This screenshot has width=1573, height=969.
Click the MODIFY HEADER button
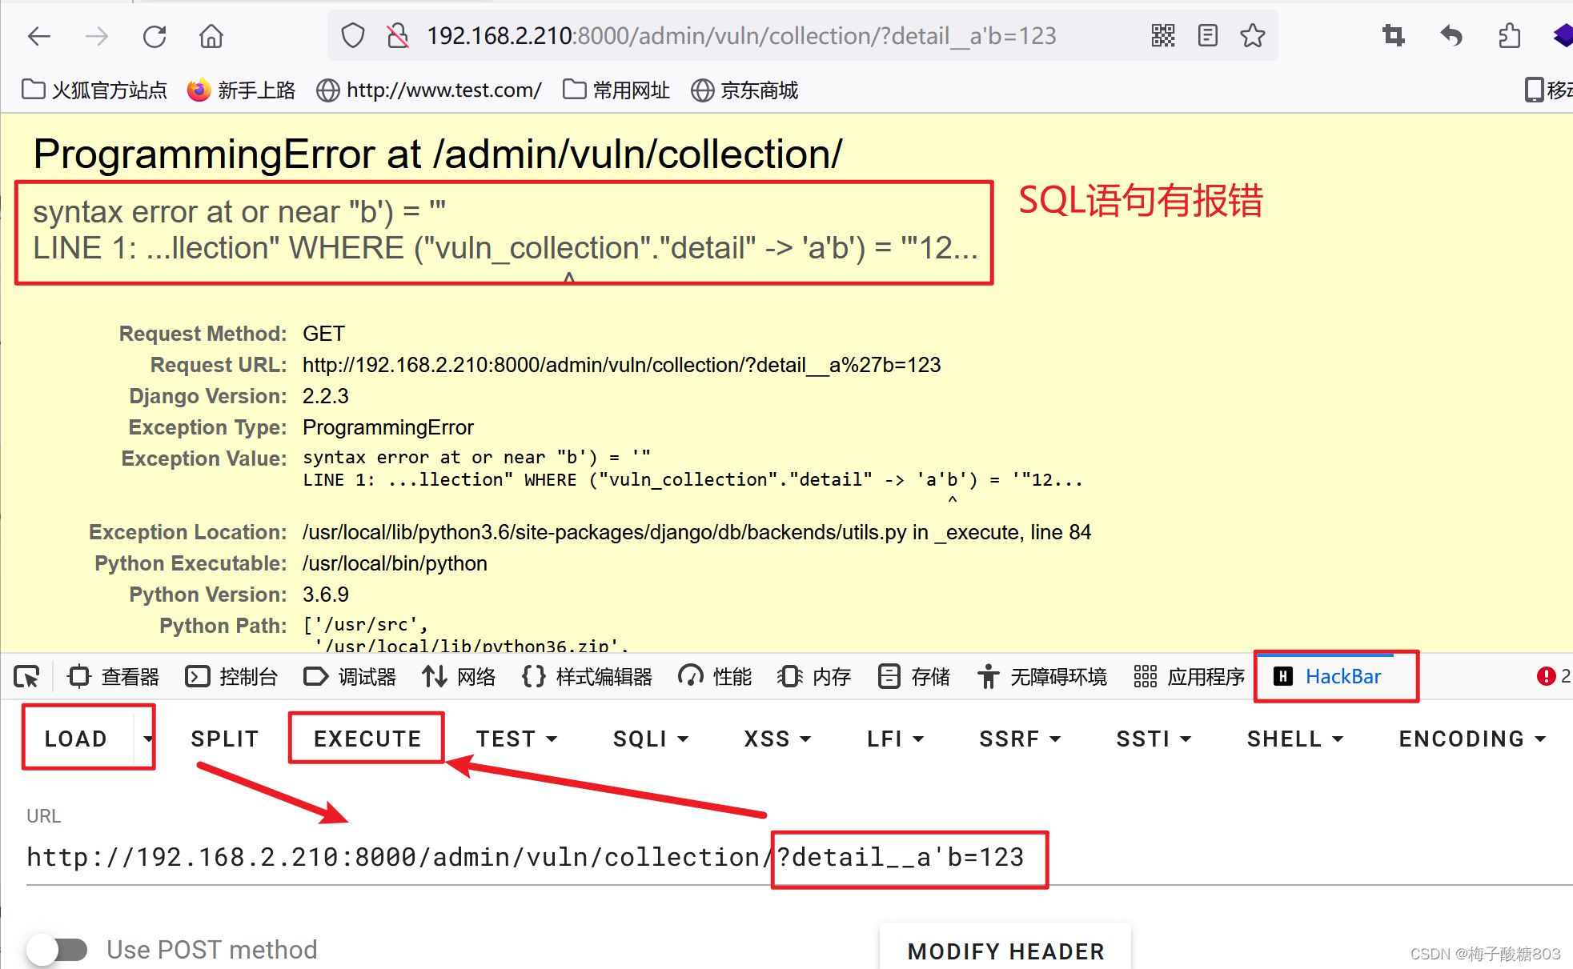(x=1005, y=951)
